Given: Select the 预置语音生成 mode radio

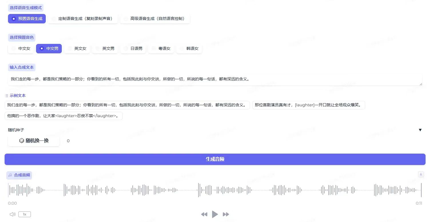Looking at the screenshot, I should coord(27,19).
